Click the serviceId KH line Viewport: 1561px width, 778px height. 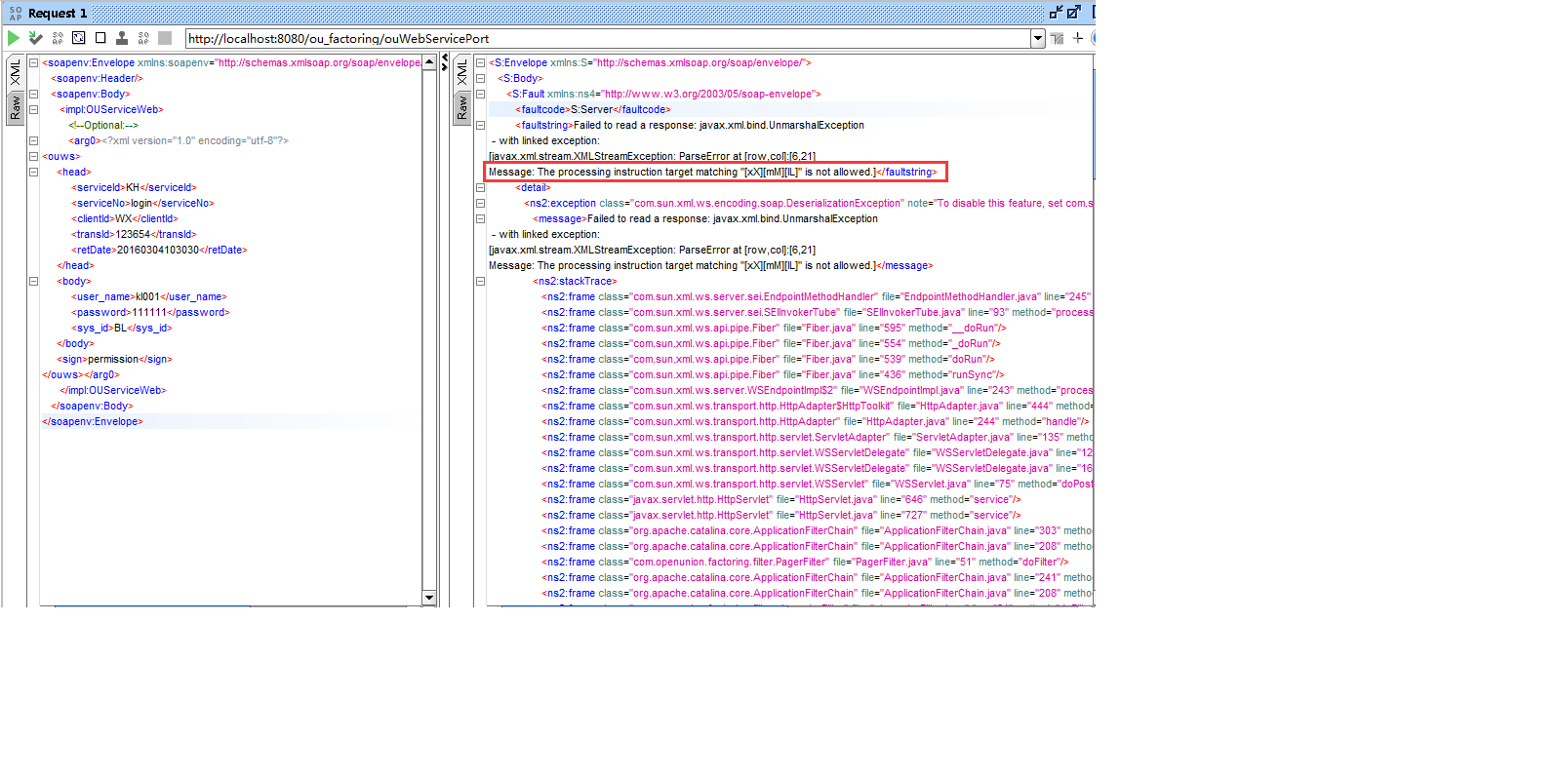pyautogui.click(x=134, y=187)
